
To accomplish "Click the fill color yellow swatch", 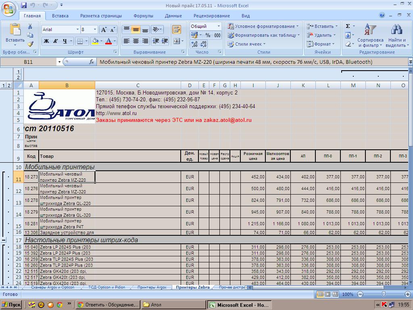I will (95, 41).
